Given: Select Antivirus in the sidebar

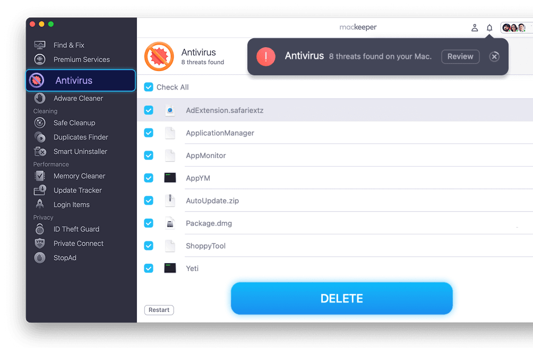Looking at the screenshot, I should pos(81,81).
